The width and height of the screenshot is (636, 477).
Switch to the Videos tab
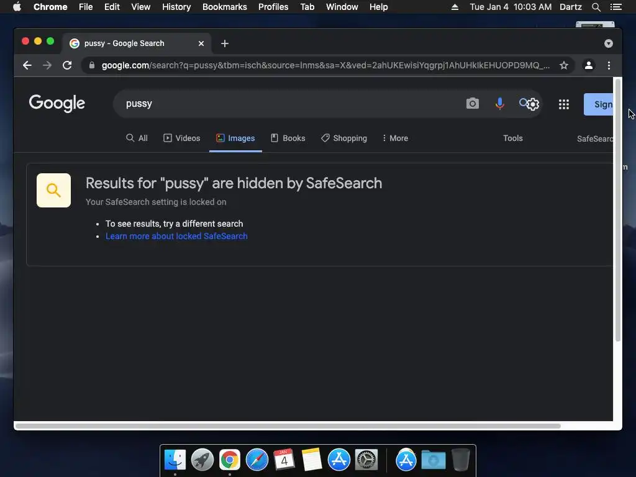pyautogui.click(x=182, y=139)
